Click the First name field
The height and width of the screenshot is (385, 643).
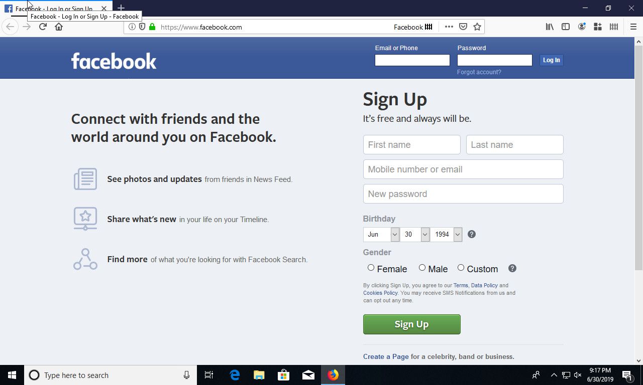click(412, 144)
